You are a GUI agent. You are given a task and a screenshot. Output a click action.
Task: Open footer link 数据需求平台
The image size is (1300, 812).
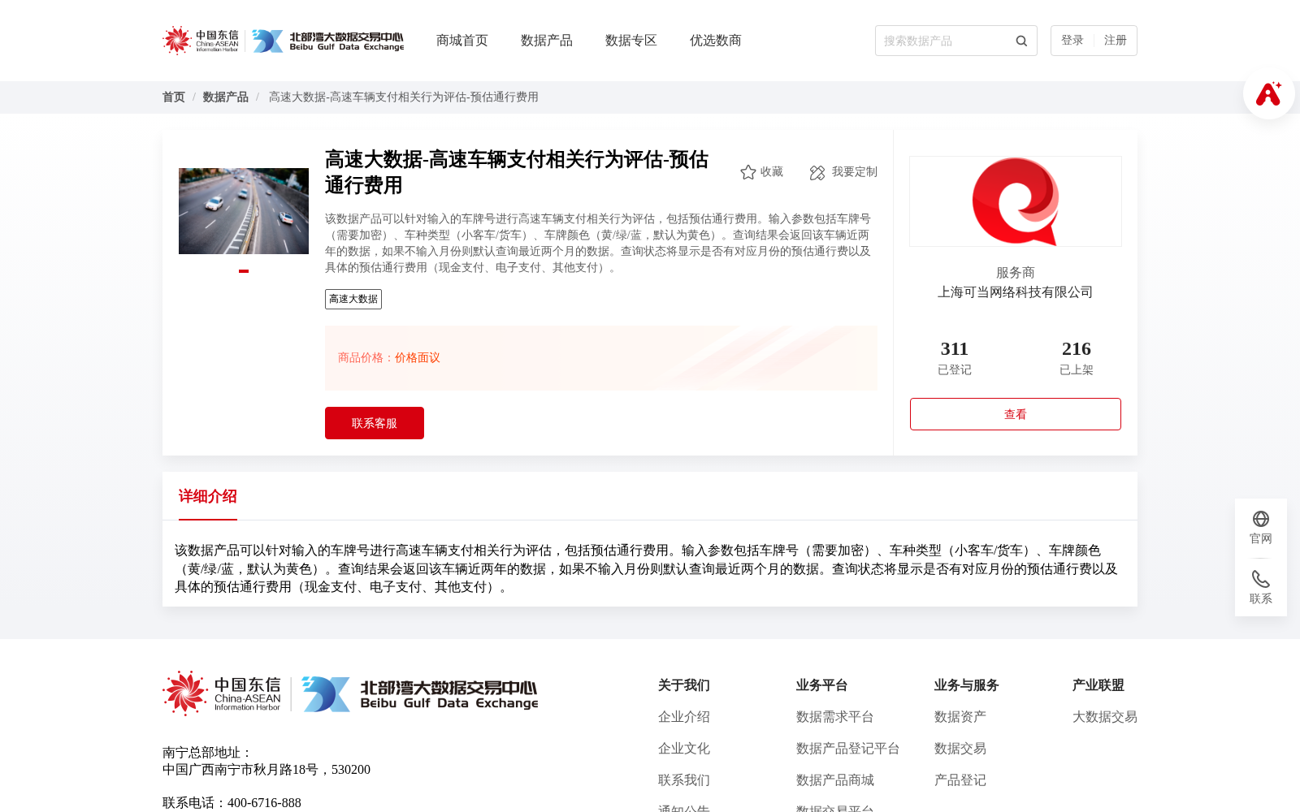pos(835,717)
